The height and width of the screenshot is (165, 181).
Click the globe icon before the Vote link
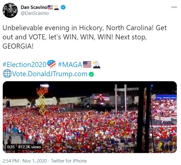(7, 74)
